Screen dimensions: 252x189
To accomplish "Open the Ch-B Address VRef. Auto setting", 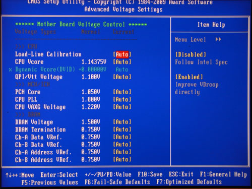I will pyautogui.click(x=122, y=159).
